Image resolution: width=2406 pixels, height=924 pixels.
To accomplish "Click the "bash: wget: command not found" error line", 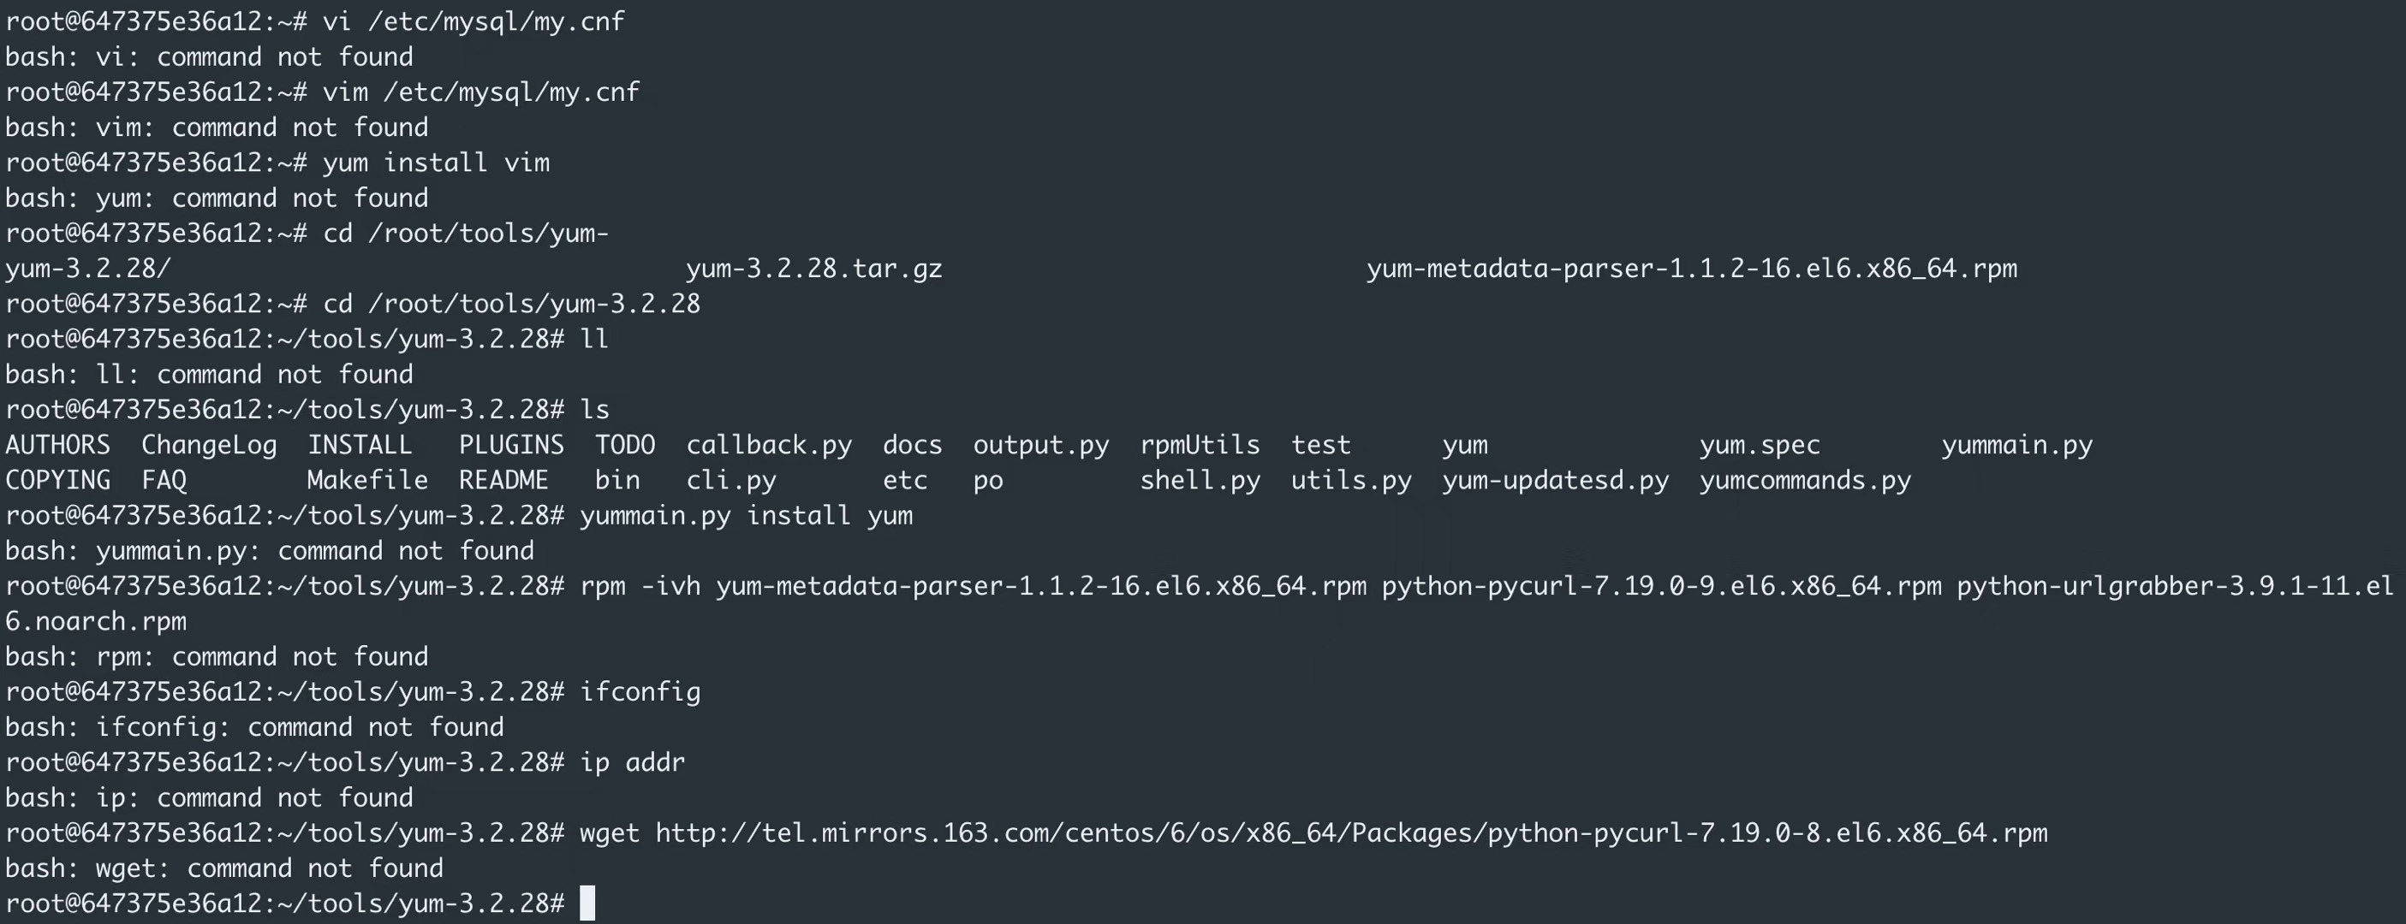I will click(x=224, y=868).
